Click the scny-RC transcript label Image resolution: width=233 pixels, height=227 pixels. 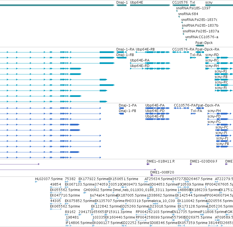point(222,82)
